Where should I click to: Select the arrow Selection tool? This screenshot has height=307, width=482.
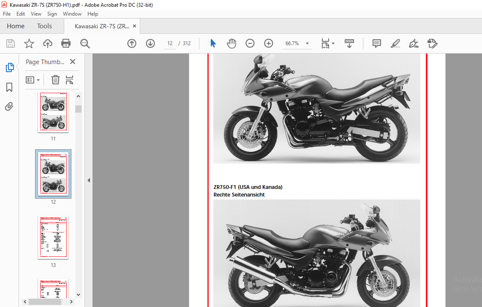click(x=213, y=43)
